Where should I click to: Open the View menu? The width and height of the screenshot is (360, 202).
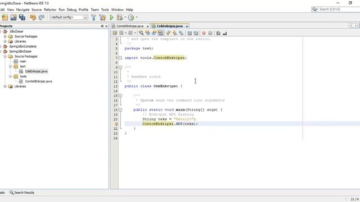(x=11, y=10)
